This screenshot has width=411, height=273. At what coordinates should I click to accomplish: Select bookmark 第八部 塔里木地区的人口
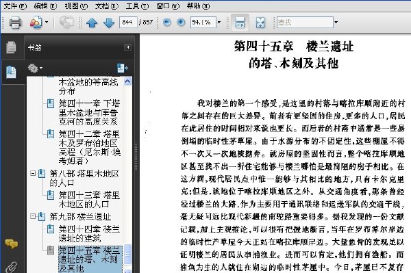(x=84, y=178)
